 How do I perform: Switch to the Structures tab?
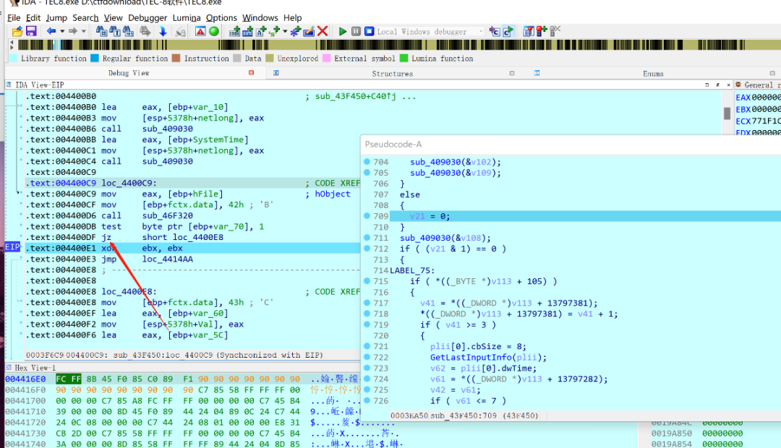tap(393, 74)
